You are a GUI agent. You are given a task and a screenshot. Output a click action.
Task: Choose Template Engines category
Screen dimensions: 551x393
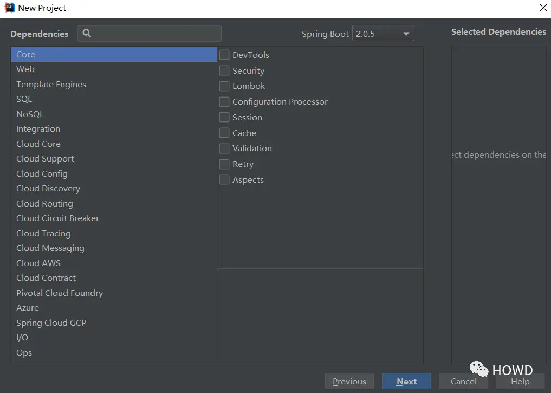coord(114,85)
